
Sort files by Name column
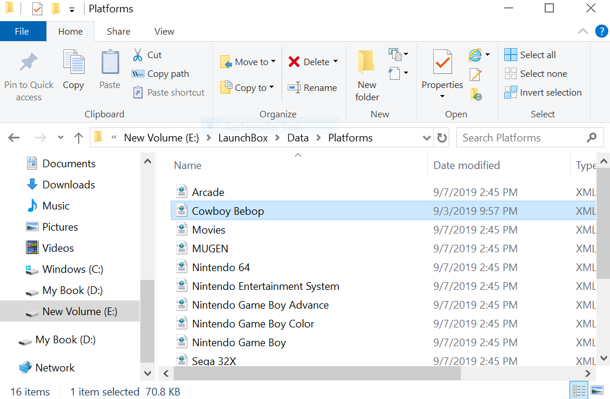187,165
